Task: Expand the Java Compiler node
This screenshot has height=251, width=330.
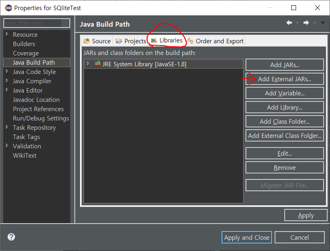Action: point(7,80)
